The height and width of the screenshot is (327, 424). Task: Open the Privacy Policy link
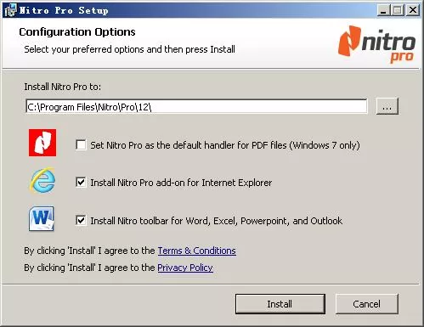(x=185, y=268)
